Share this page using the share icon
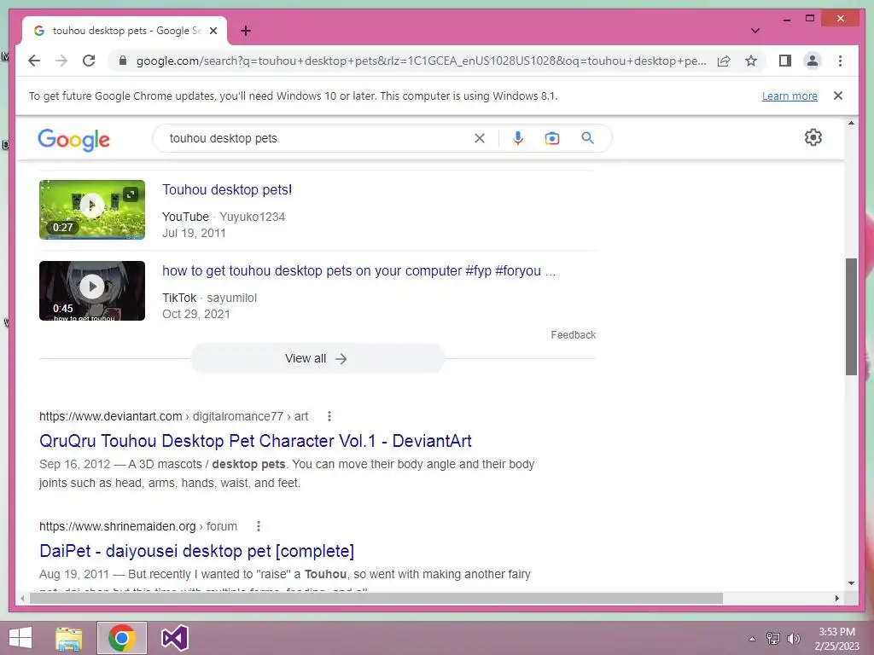Viewport: 874px width, 655px height. 724,61
